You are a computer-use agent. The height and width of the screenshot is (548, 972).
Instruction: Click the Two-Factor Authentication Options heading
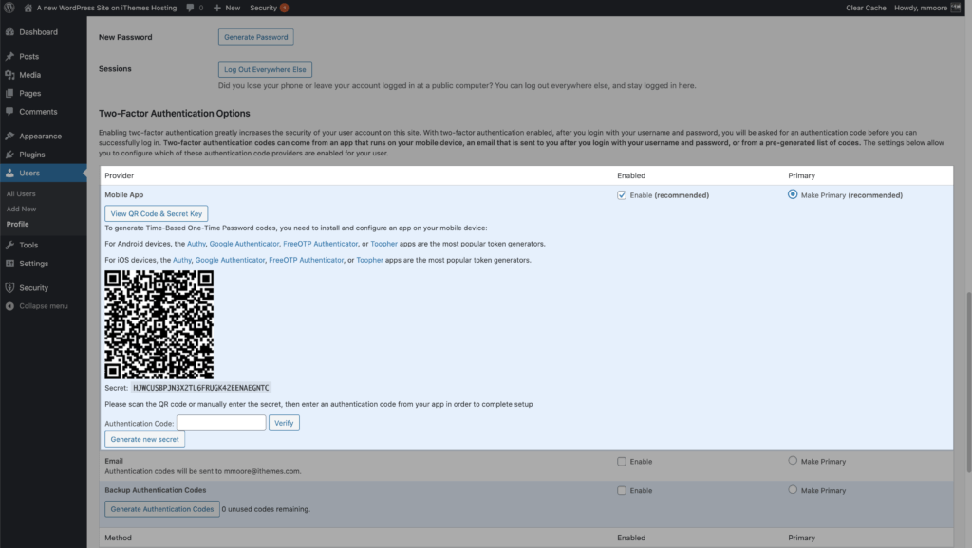(x=175, y=114)
